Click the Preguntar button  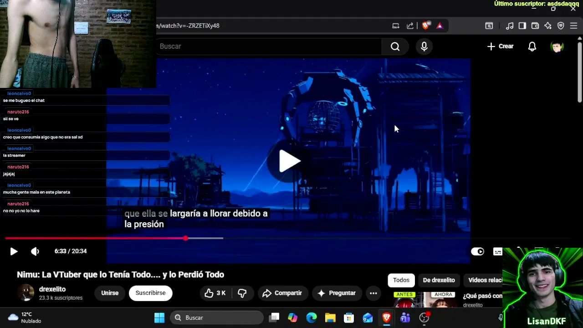pyautogui.click(x=337, y=293)
